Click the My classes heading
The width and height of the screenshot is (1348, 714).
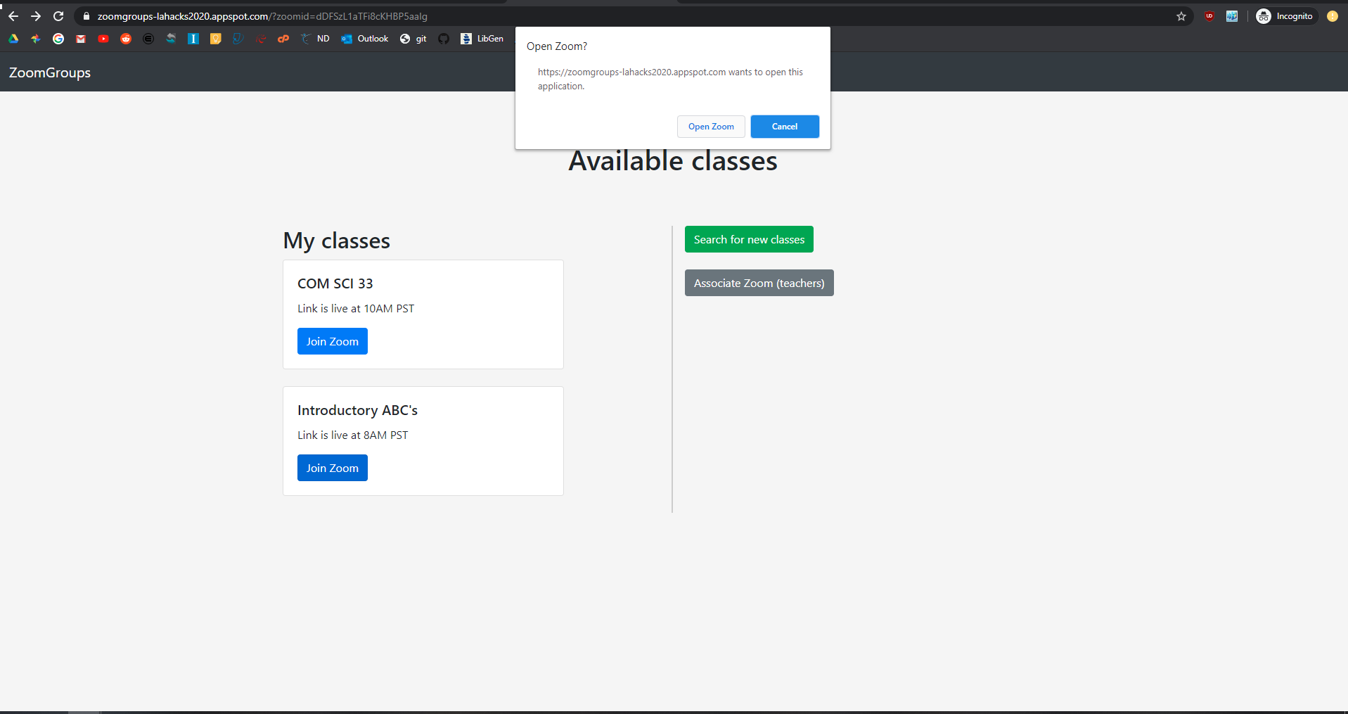coord(337,241)
